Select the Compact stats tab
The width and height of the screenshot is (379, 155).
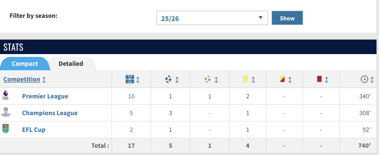coord(25,64)
